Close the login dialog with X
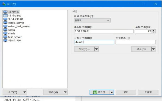Viewport: 162px width, 101px height. [x=155, y=4]
